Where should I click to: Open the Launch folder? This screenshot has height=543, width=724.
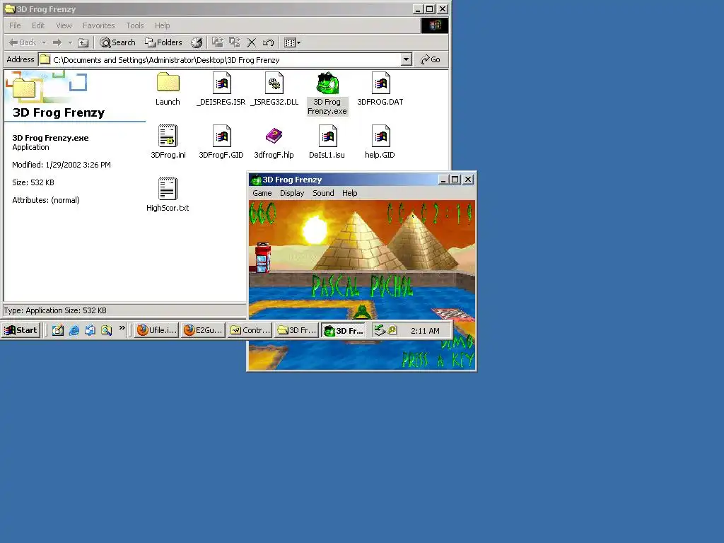click(168, 83)
